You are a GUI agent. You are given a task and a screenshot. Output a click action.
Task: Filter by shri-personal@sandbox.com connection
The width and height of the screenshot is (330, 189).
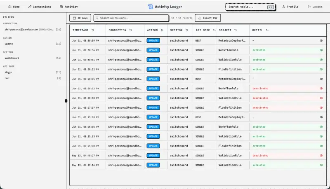click(x=33, y=30)
